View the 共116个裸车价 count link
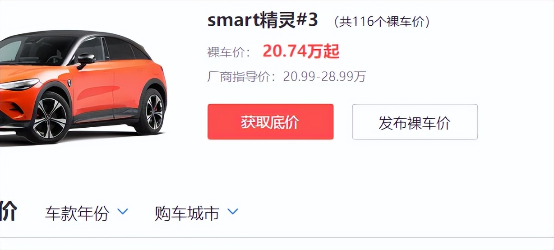 [382, 22]
